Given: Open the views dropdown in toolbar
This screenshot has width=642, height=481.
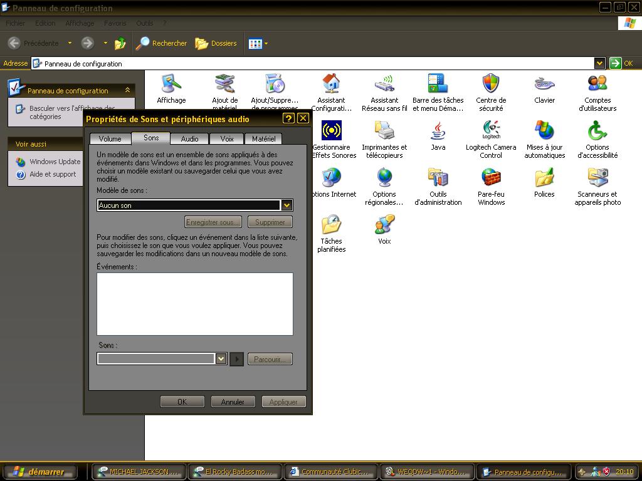Looking at the screenshot, I should click(258, 43).
